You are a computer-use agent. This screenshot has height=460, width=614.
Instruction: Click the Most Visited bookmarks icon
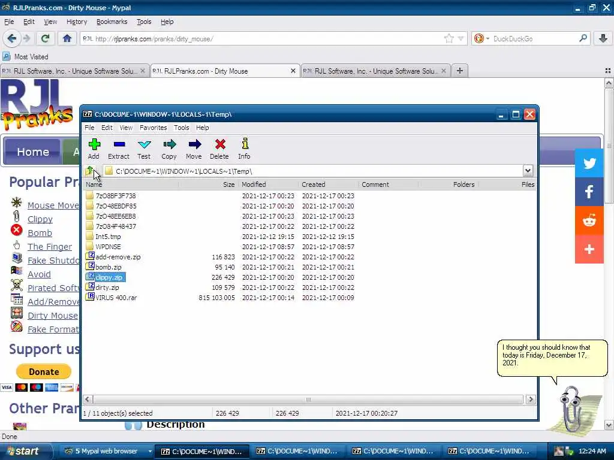(x=6, y=57)
